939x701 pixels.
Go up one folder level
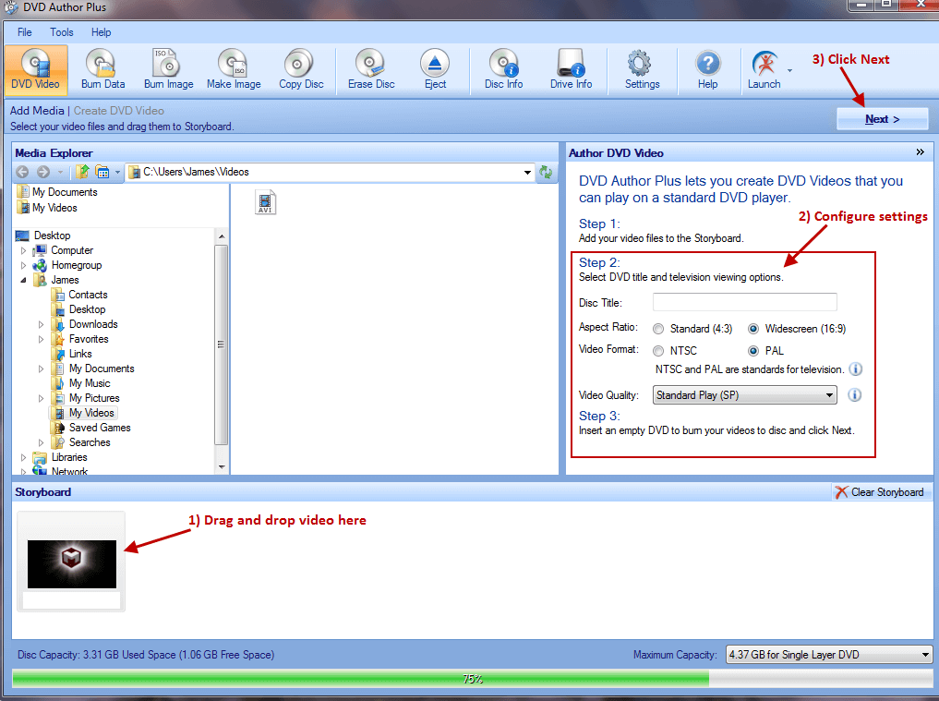83,172
